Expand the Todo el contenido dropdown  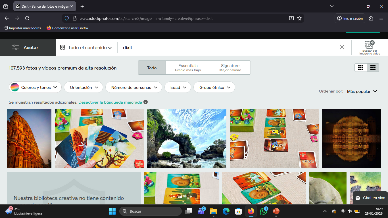pyautogui.click(x=86, y=48)
